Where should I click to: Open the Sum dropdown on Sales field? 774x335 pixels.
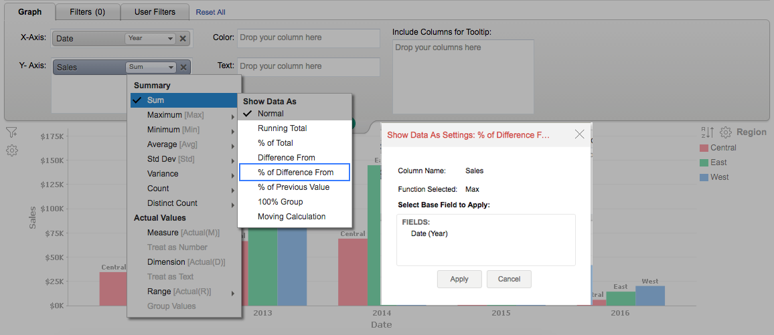[151, 67]
